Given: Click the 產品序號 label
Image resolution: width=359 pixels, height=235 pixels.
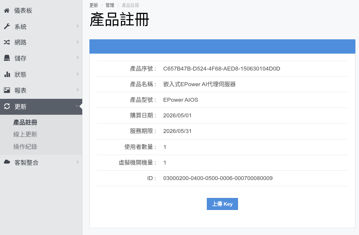Looking at the screenshot, I should click(x=143, y=69).
